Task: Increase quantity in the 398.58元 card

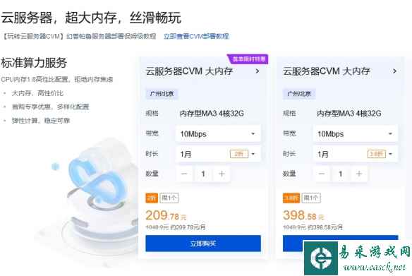Action: coord(359,174)
